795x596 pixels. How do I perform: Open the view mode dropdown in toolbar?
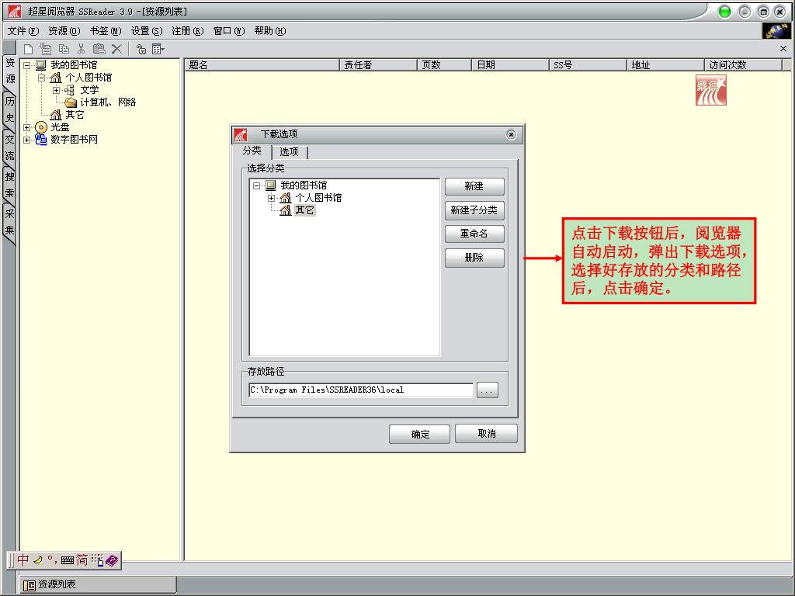(158, 49)
